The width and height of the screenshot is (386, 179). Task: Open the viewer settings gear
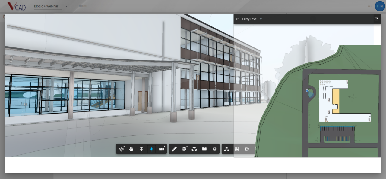coord(247,149)
